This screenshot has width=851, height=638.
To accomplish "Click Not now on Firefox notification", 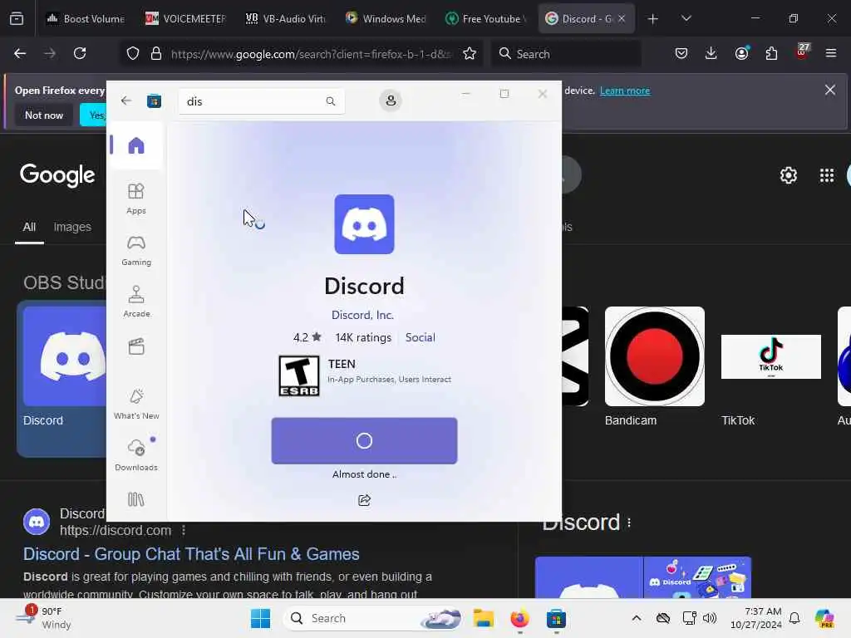I will 44,115.
